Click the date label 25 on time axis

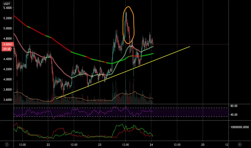coord(203,145)
